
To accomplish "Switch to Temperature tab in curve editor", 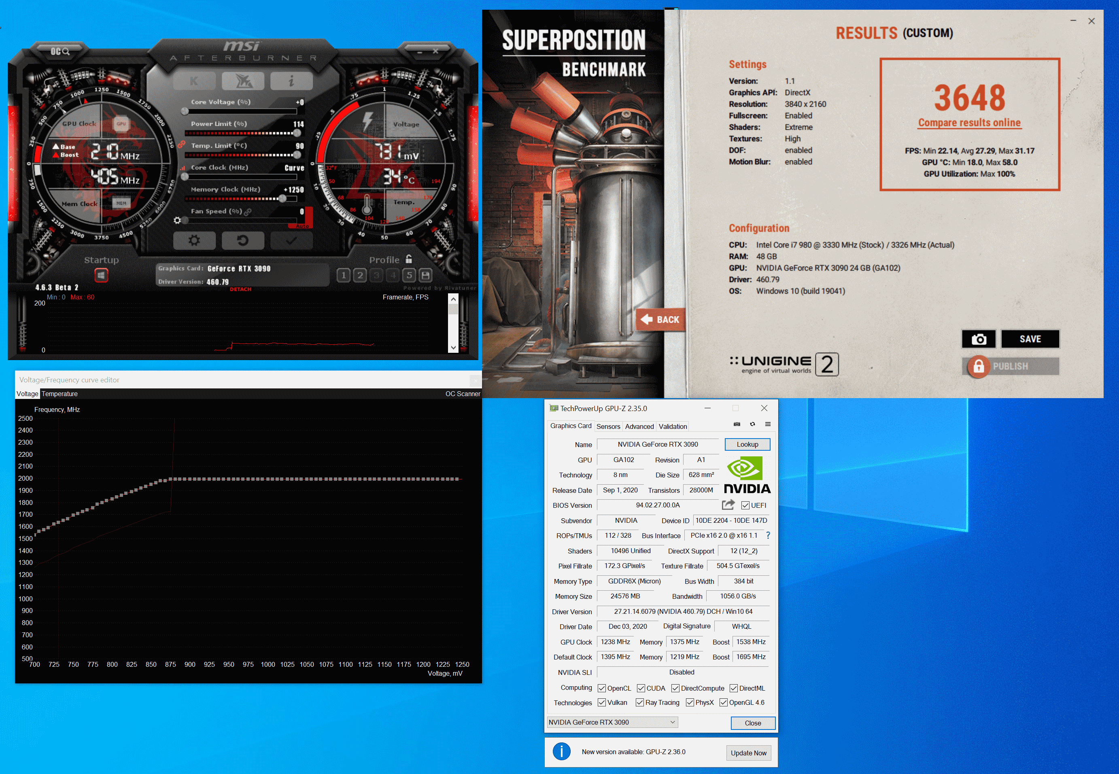I will coord(59,394).
